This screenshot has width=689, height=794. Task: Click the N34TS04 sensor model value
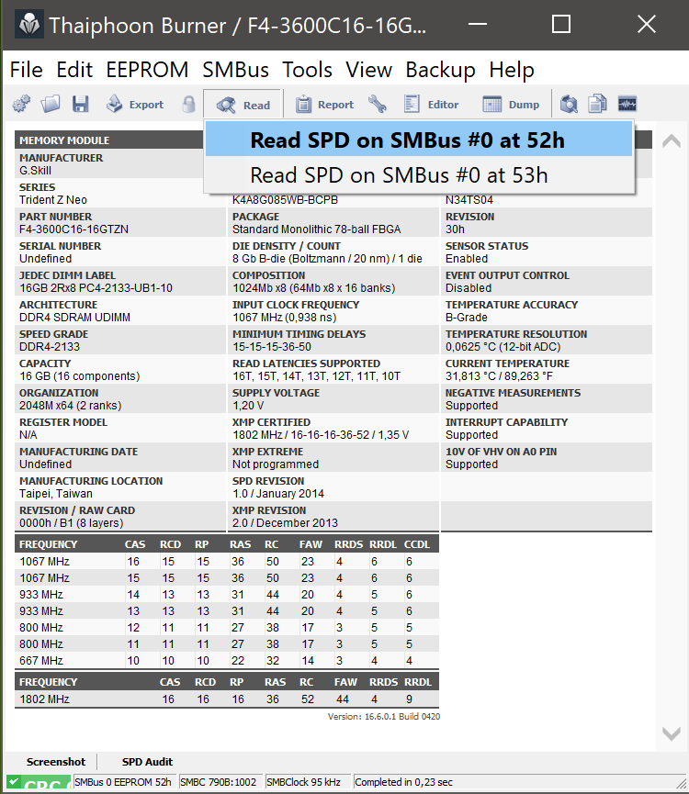click(469, 200)
